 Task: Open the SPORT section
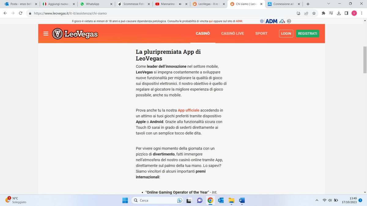pos(261,34)
